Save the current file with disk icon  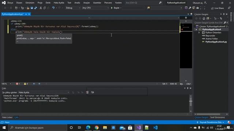pyautogui.click(x=32, y=8)
